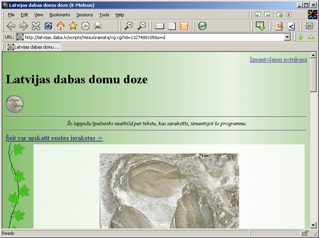Open the Izmantošanas noteikumi link
Image resolution: width=319 pixels, height=238 pixels.
click(x=278, y=59)
